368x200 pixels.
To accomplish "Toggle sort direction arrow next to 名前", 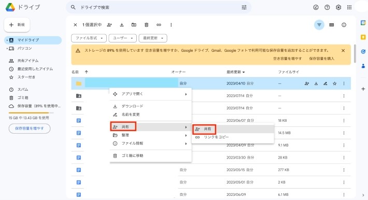I will (87, 72).
